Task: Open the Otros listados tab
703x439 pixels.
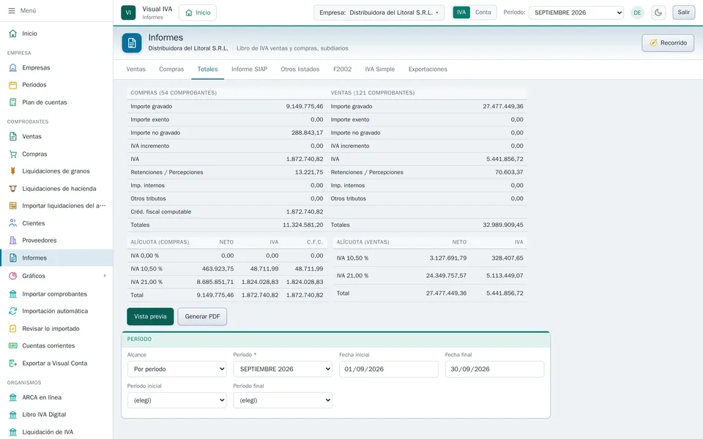Action: (x=300, y=70)
